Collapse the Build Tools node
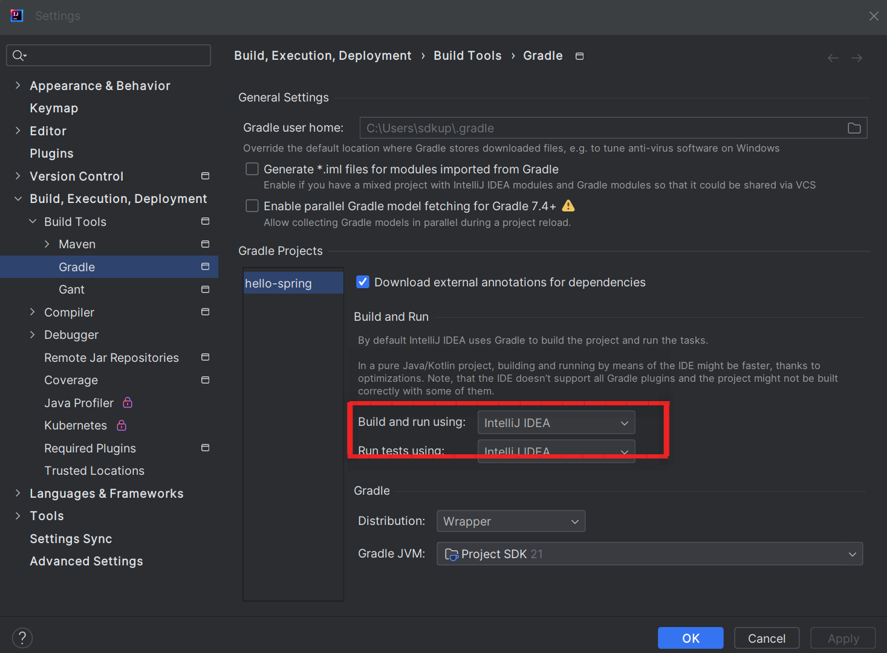Screen dimensions: 887x653 click(33, 221)
